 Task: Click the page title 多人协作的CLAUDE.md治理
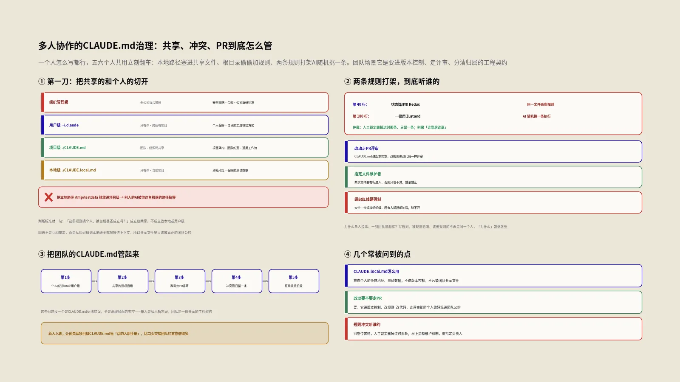[x=155, y=45]
